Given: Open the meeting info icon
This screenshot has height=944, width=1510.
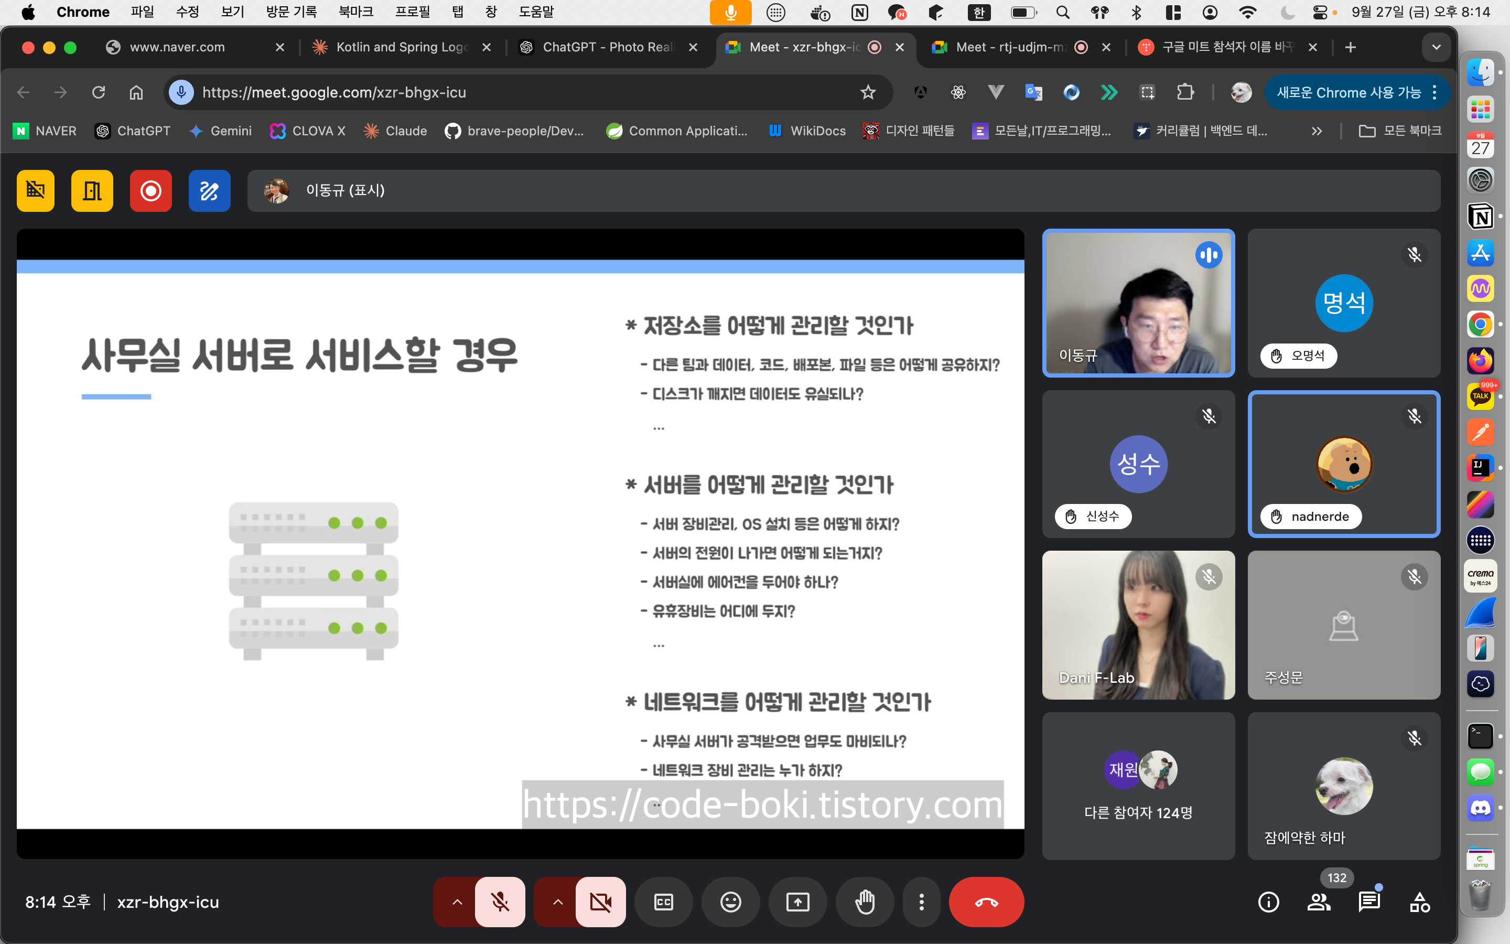Looking at the screenshot, I should pyautogui.click(x=1268, y=902).
